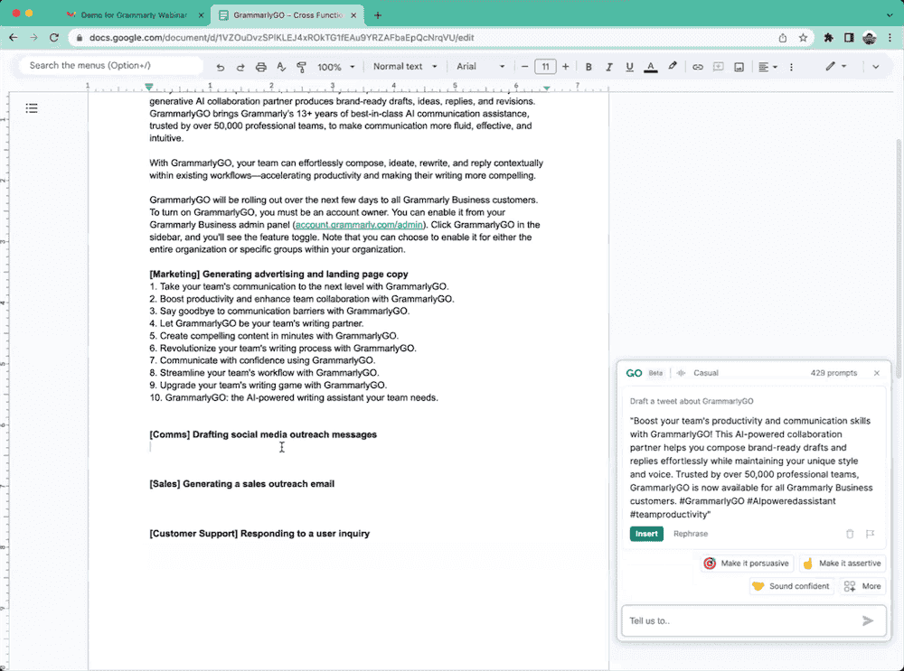Click the text color letter A

tap(650, 67)
